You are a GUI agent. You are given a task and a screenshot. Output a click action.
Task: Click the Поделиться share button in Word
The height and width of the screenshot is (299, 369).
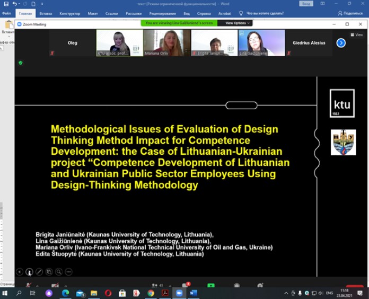coord(350,13)
